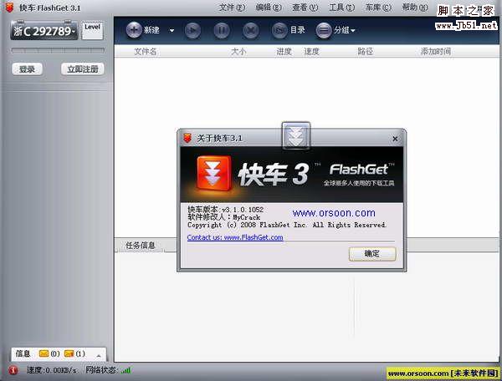Screen dimensions: 502x381
Task: Click the floating drop-zone download icon
Action: coord(296,136)
